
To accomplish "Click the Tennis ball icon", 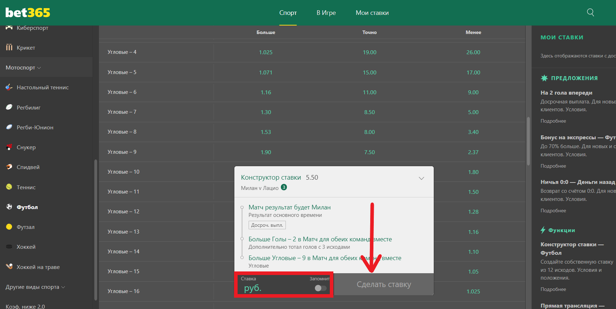I will [9, 187].
